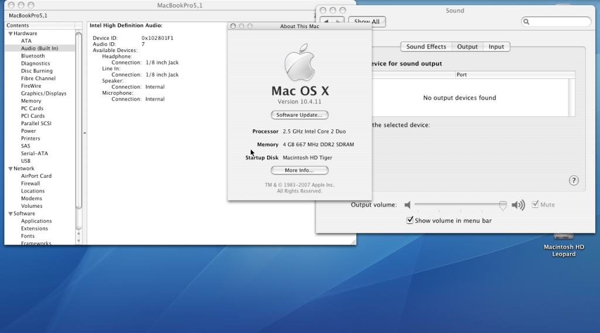
Task: Click the forward arrow in Sound toolbar
Action: tap(338, 22)
